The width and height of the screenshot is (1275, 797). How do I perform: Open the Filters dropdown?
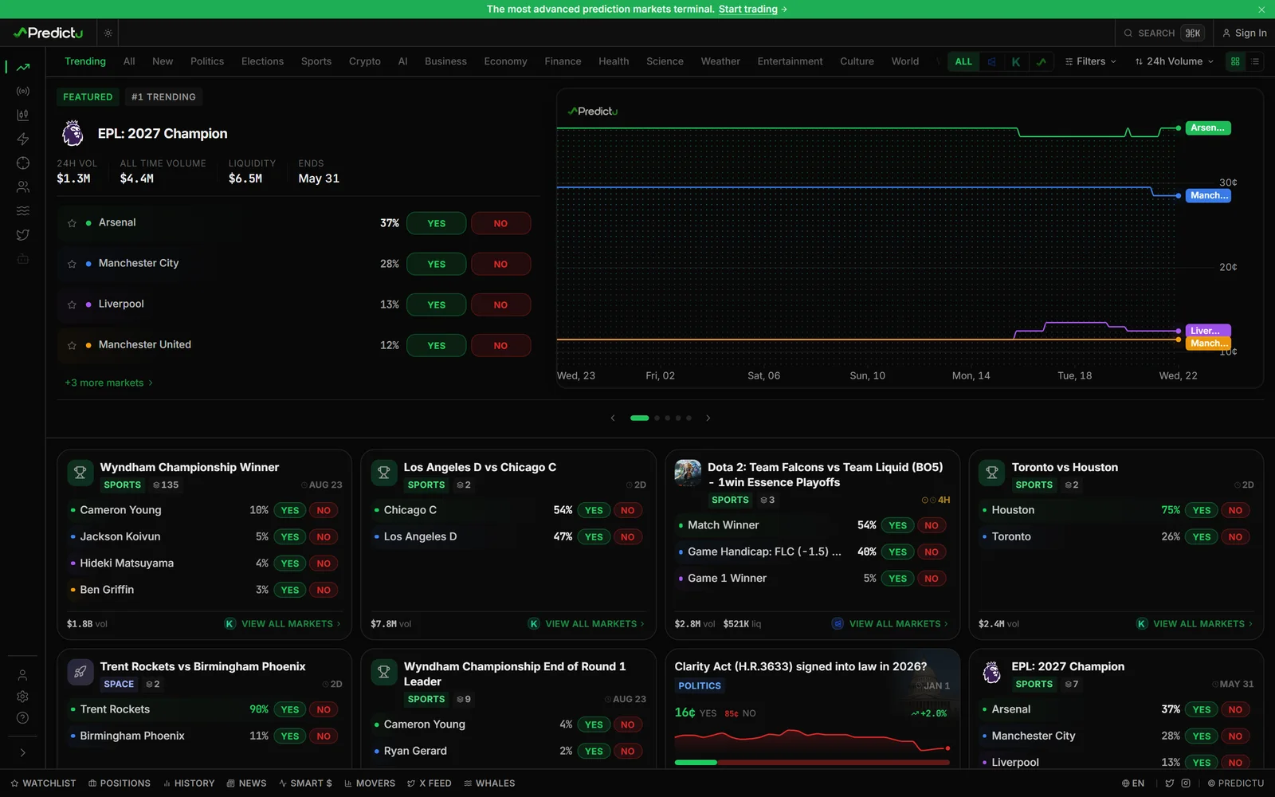tap(1090, 61)
